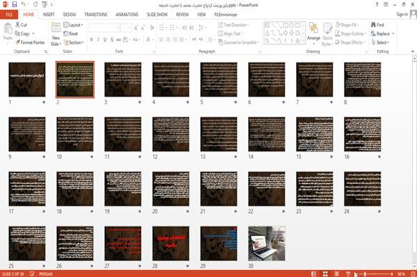The image size is (417, 277).
Task: Click the Replace button
Action: pyautogui.click(x=383, y=34)
